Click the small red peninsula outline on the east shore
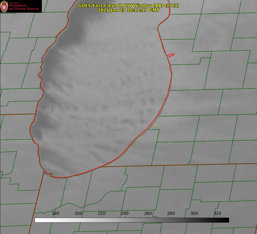 point(171,55)
